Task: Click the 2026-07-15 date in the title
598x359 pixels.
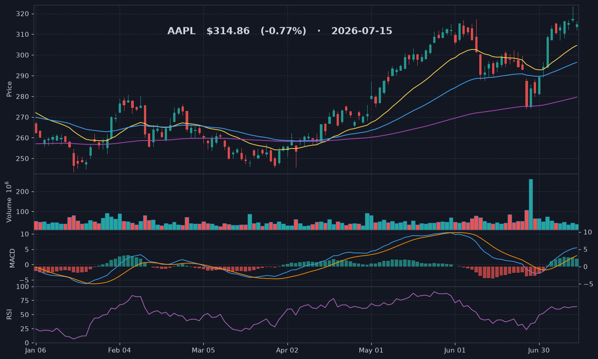Action: 362,31
